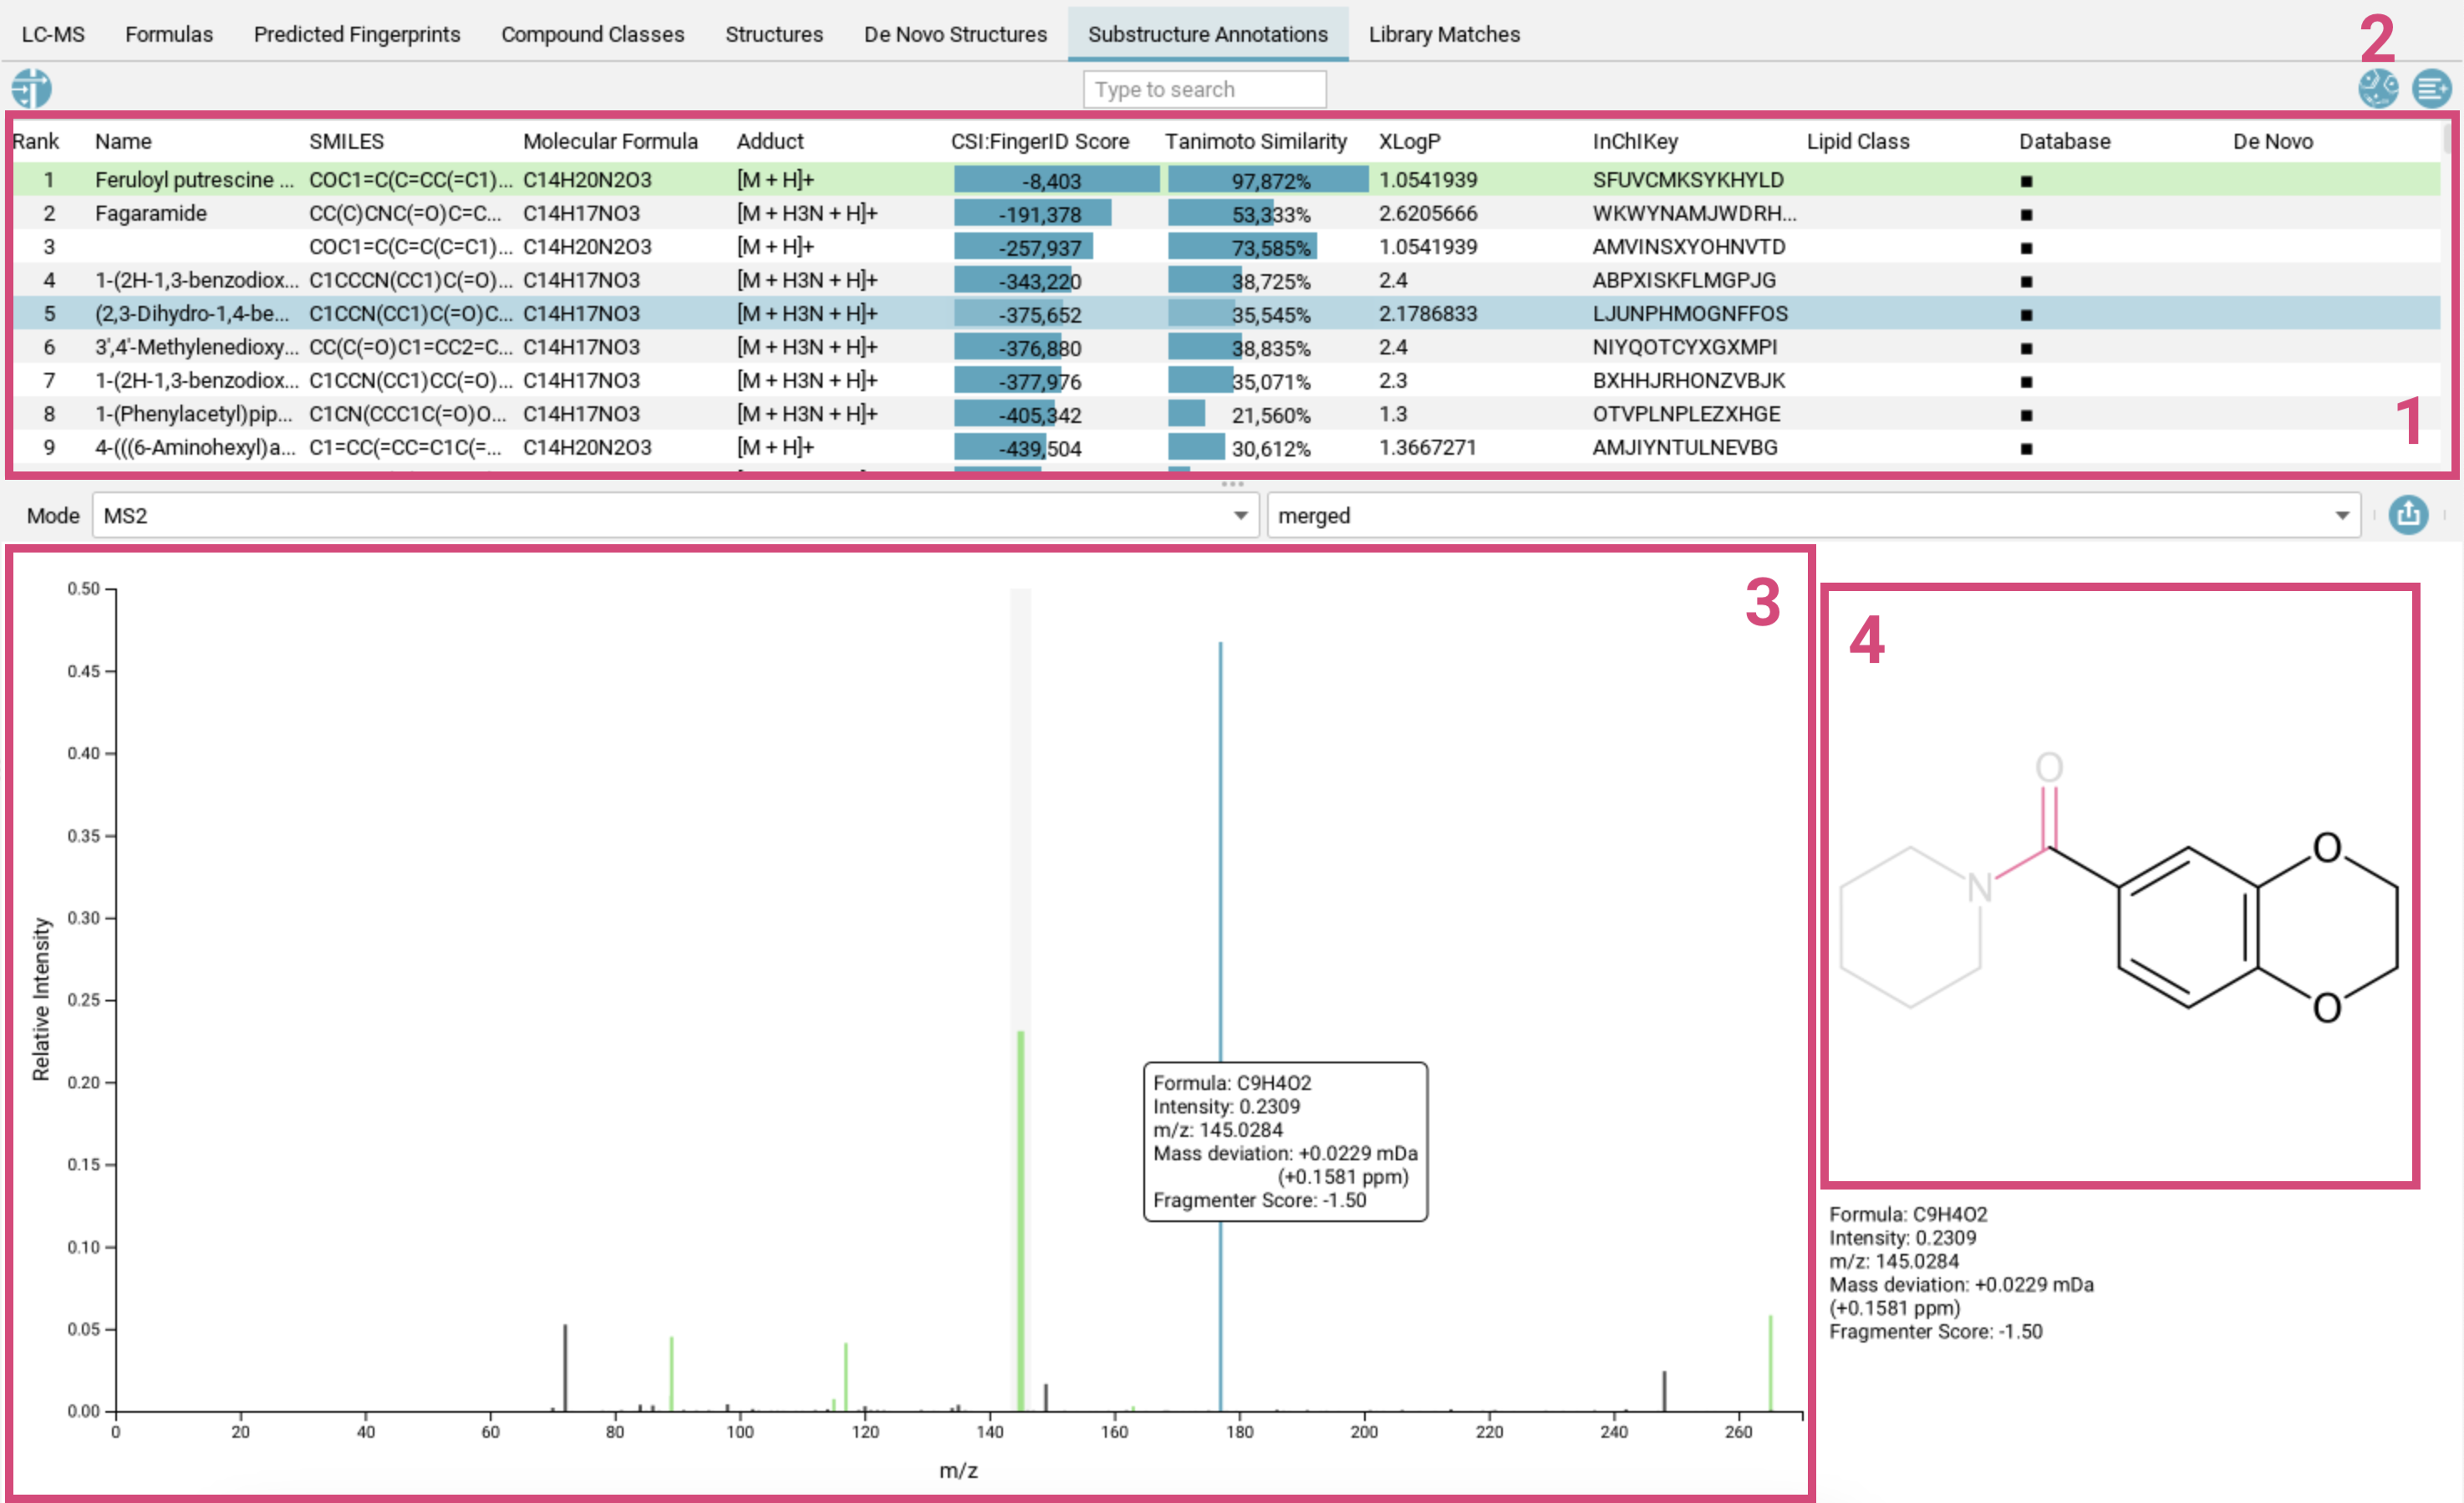
Task: Sort by the Adduct column header
Action: point(770,141)
